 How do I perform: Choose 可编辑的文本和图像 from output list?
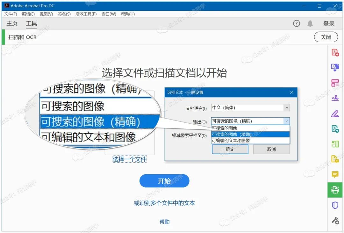coord(250,140)
